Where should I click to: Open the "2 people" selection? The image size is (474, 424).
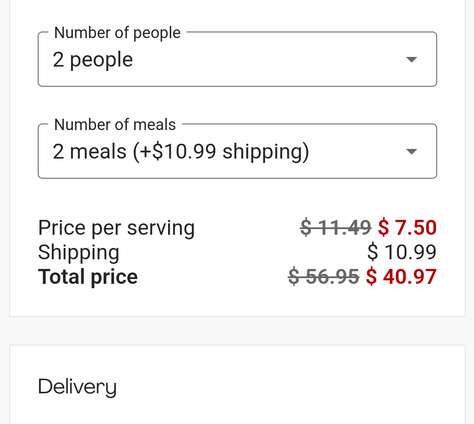93,60
